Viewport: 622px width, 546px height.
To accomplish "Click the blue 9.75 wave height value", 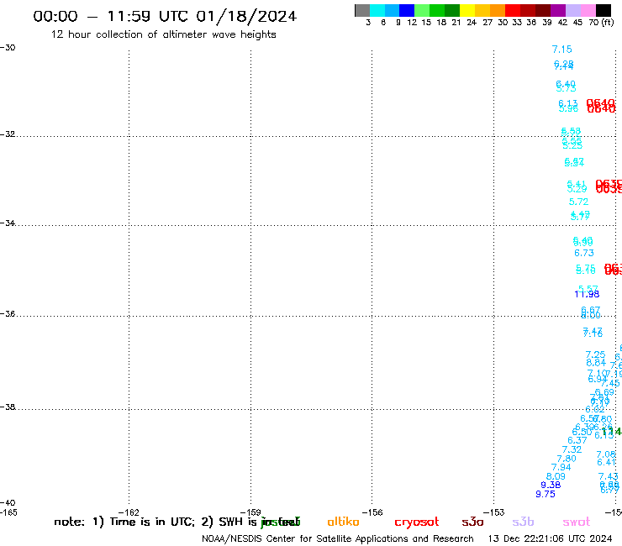I will 546,494.
